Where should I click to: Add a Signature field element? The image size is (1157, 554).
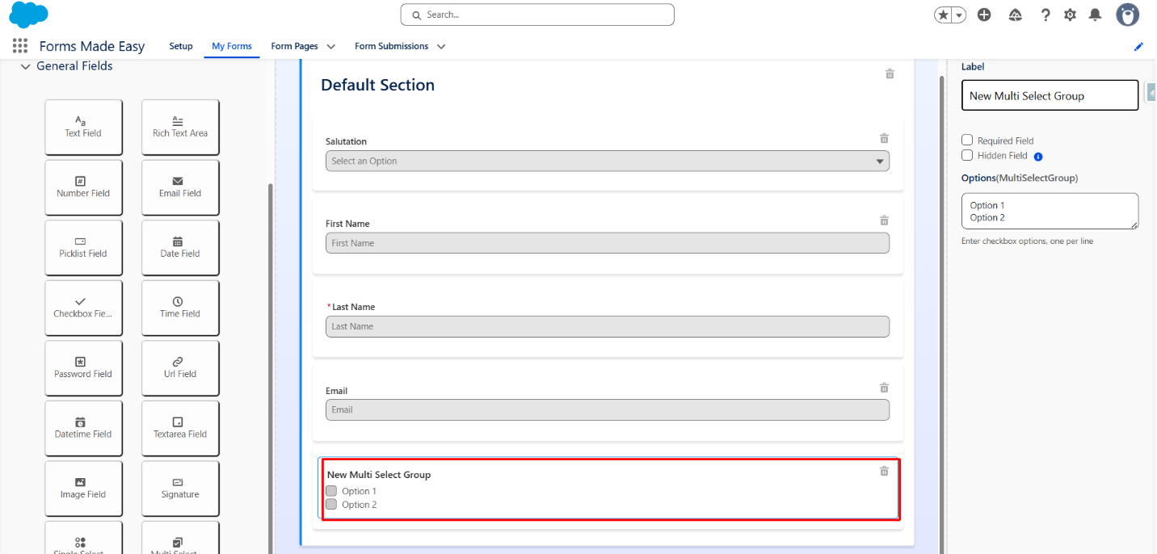[x=180, y=488]
